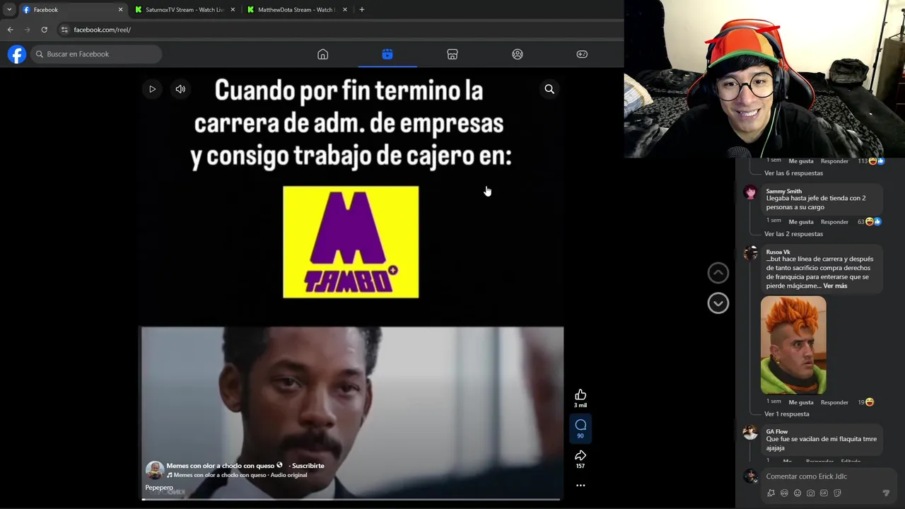Reload the page in the browser toolbar

click(x=44, y=30)
